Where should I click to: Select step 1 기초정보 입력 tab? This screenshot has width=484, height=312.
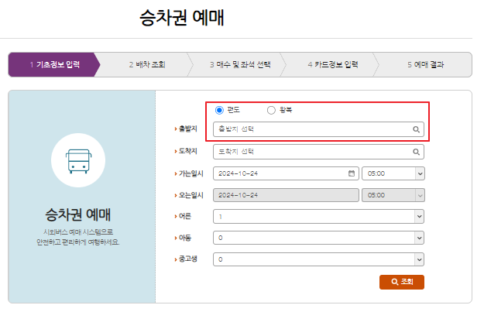[x=54, y=64]
